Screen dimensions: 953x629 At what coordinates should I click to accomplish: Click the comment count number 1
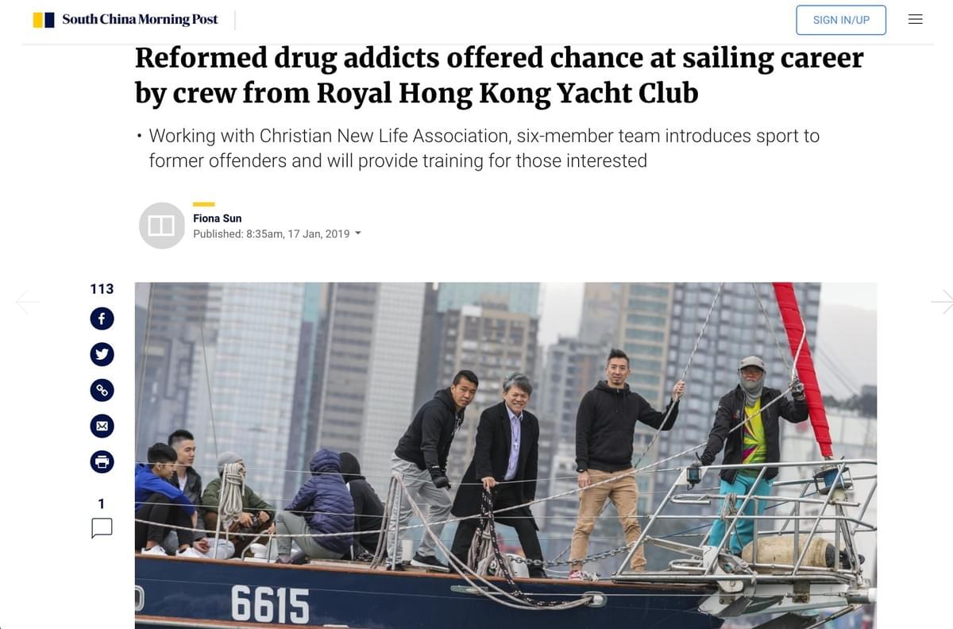pyautogui.click(x=102, y=504)
